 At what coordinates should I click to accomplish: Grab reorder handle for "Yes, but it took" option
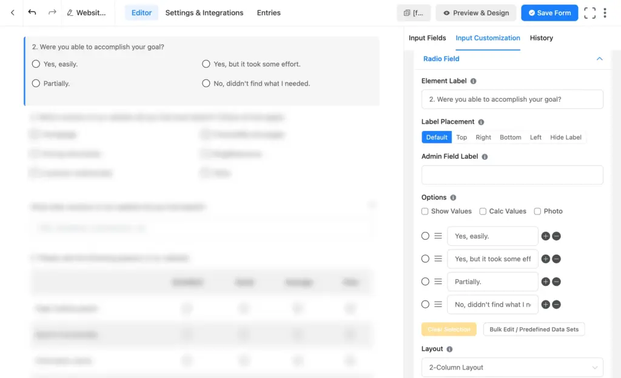438,259
